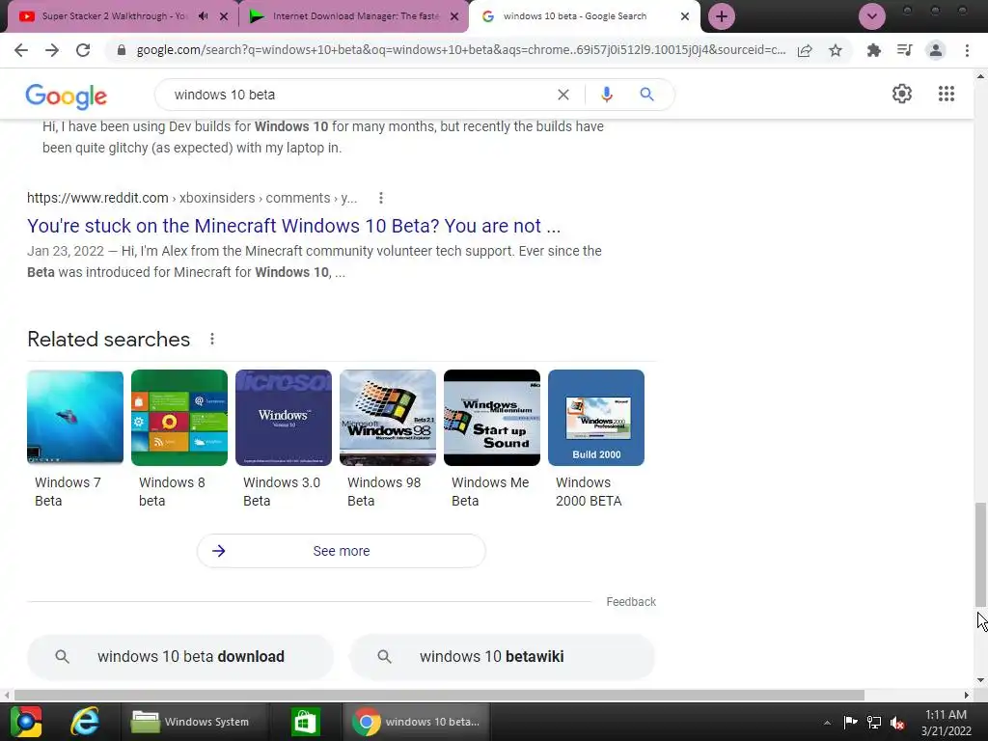Open Google quick settings gear
This screenshot has height=741, width=988.
pos(902,94)
